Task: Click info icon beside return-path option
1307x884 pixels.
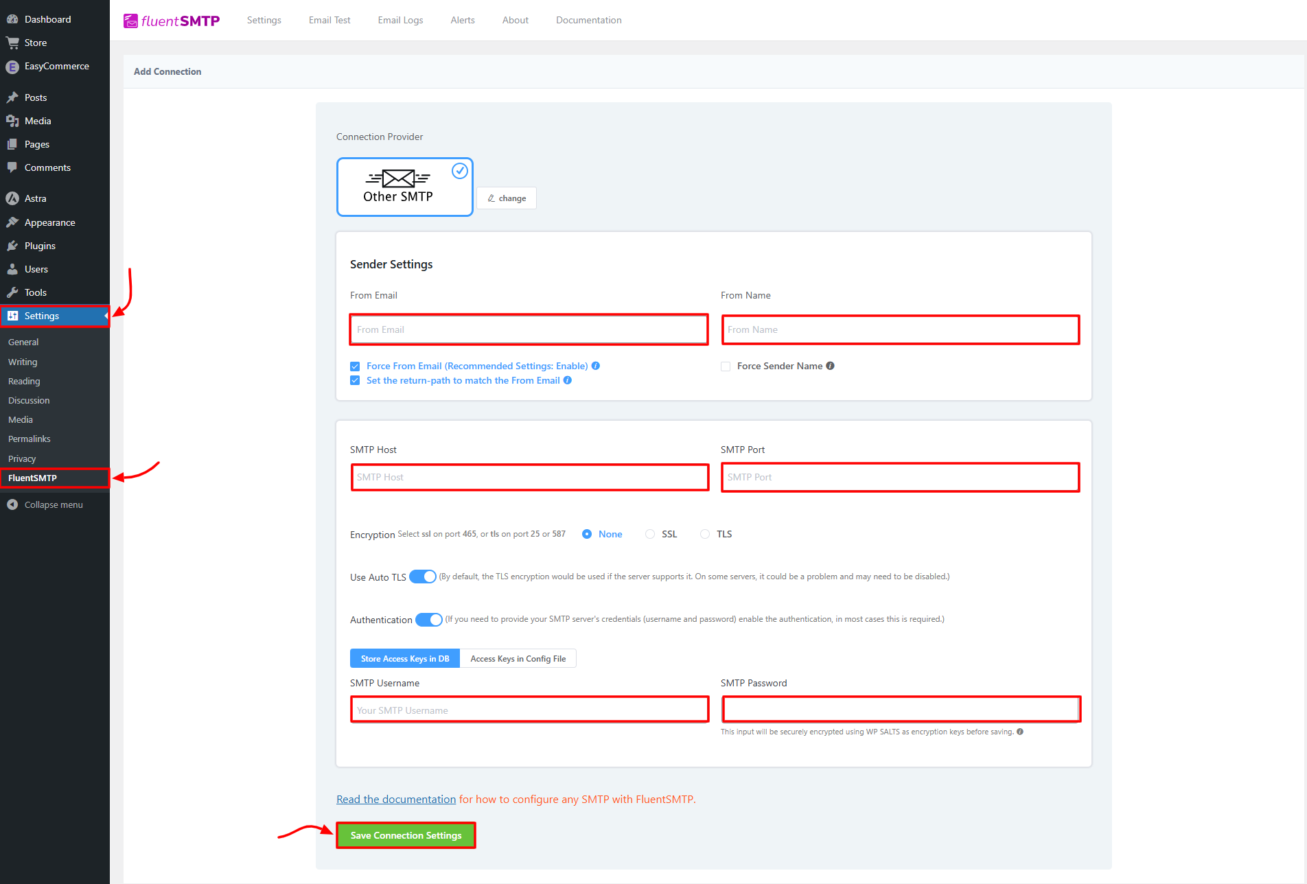Action: point(568,380)
